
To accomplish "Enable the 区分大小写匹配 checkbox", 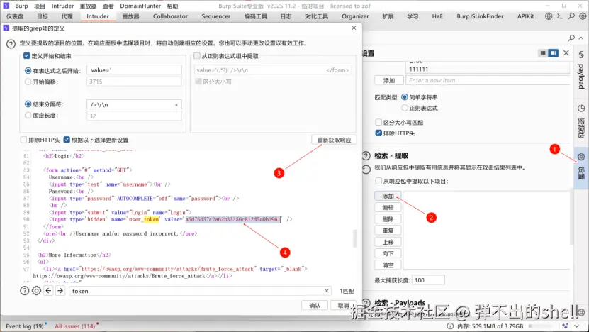I will pos(378,122).
